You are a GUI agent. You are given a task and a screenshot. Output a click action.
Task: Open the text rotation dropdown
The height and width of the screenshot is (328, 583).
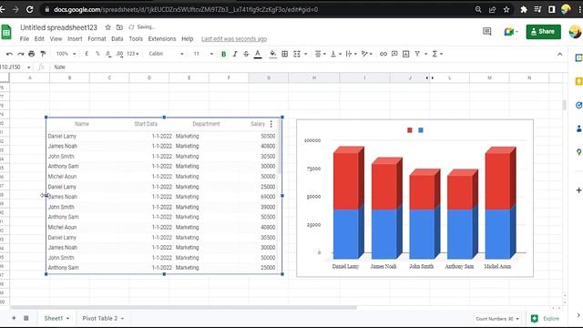pyautogui.click(x=366, y=54)
